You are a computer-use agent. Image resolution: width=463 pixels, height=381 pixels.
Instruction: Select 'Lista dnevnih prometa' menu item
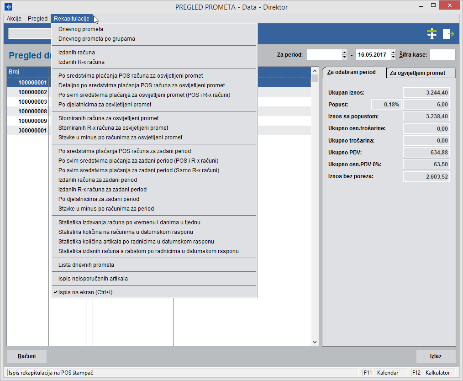(x=86, y=265)
